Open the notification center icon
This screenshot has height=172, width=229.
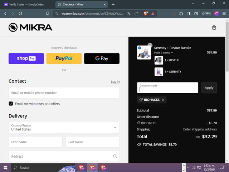[x=222, y=168]
